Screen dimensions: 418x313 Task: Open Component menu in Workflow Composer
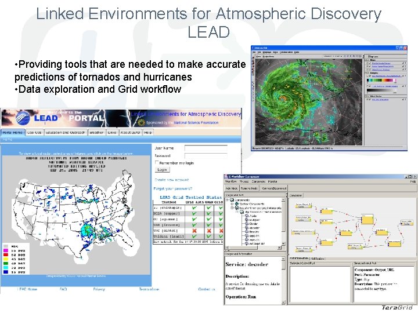pyautogui.click(x=258, y=181)
